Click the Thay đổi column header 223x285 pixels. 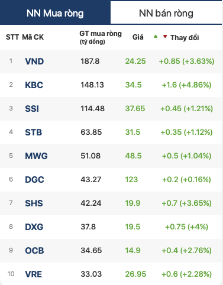[185, 37]
